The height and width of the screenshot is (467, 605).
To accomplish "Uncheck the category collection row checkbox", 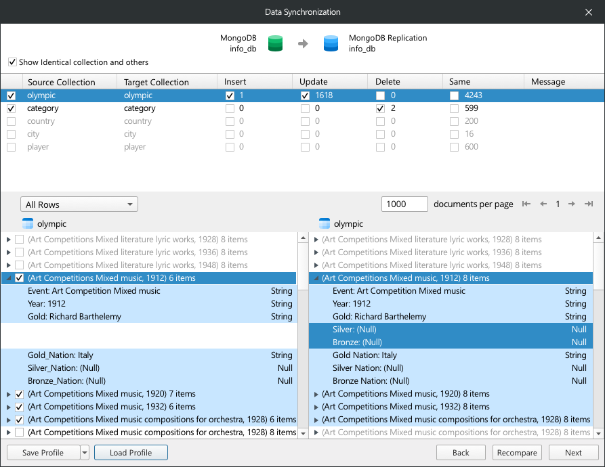I will click(12, 108).
